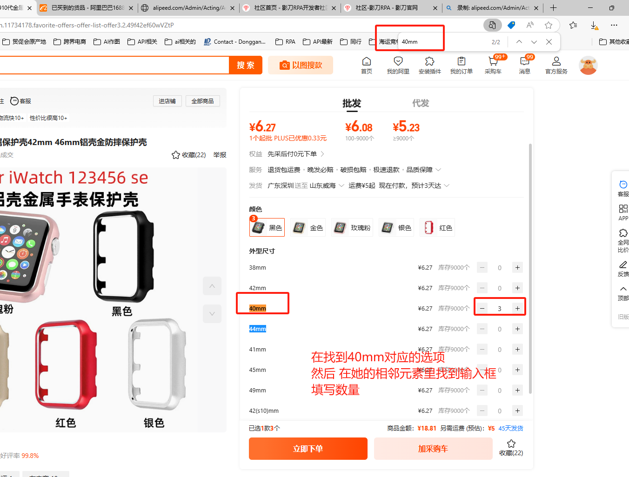Jump to 顶部 via sidebar
Screen dimensions: 629x477
pos(623,293)
